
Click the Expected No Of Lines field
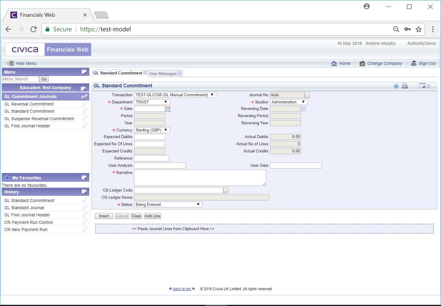150,144
